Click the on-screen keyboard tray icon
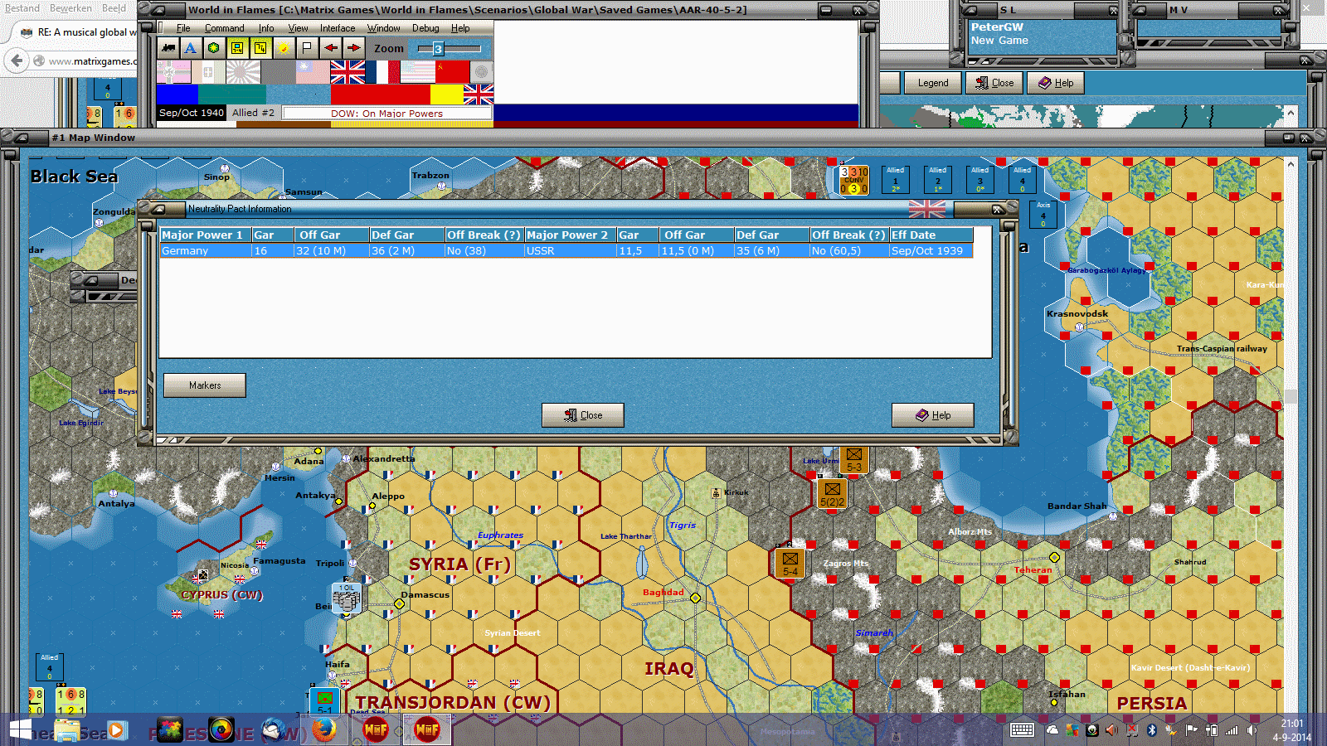Image resolution: width=1327 pixels, height=746 pixels. 1022,730
